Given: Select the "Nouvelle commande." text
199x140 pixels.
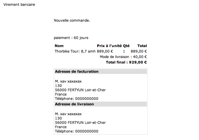Looking at the screenshot, I should (x=72, y=20).
